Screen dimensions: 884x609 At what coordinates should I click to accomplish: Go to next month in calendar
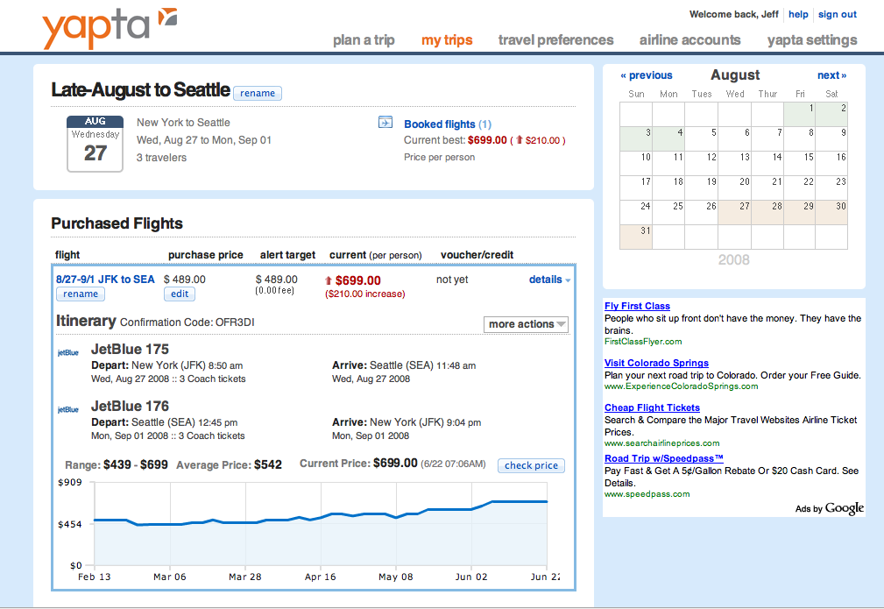point(831,75)
